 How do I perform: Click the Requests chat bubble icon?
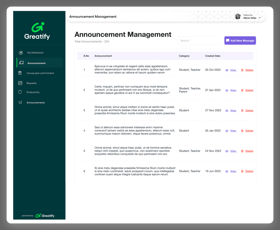pos(20,83)
